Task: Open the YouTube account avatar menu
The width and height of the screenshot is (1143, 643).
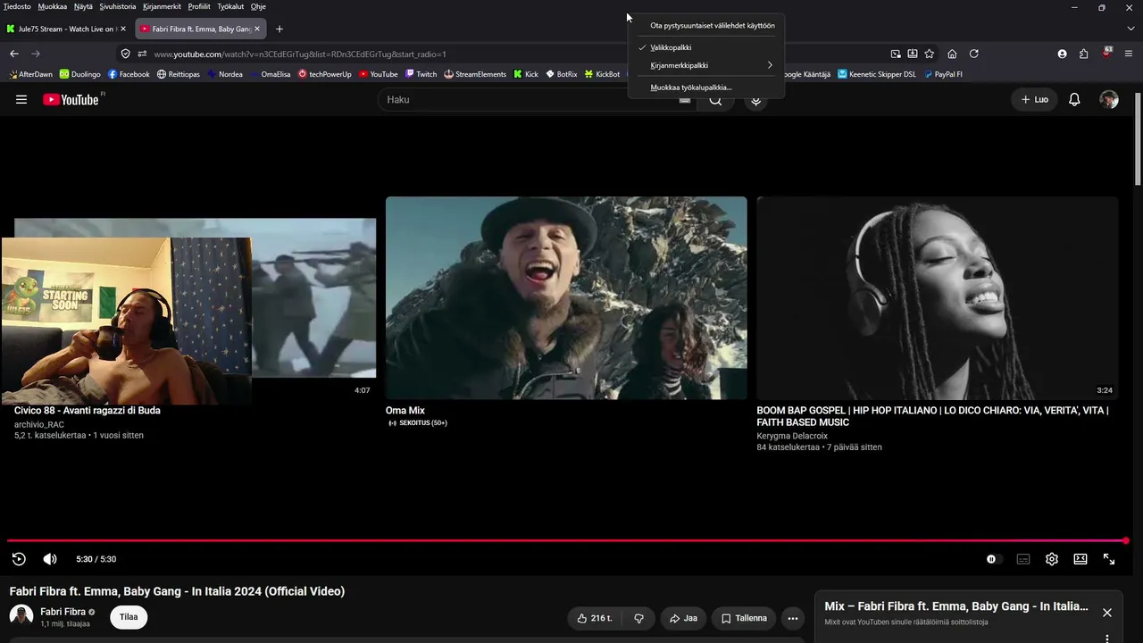Action: [1109, 99]
